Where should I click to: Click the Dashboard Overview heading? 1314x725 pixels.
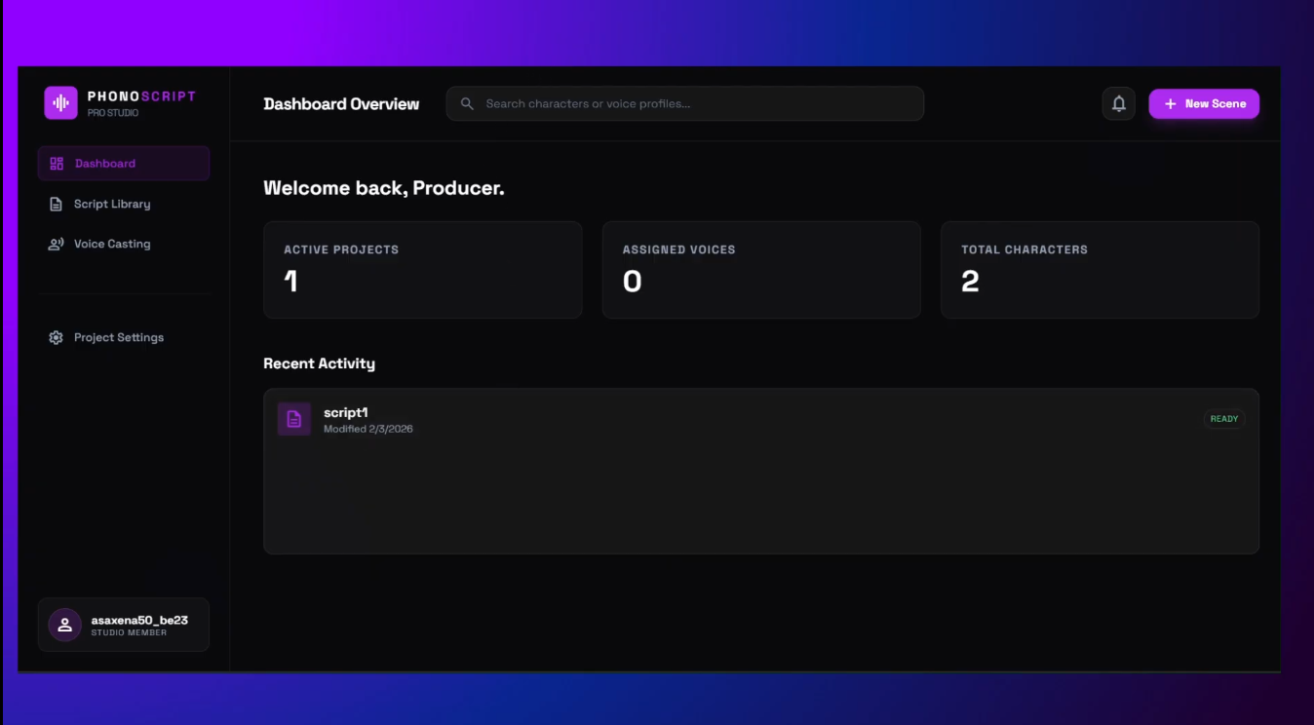coord(341,104)
